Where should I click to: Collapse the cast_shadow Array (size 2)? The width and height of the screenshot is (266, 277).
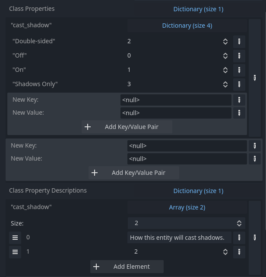coord(187,207)
